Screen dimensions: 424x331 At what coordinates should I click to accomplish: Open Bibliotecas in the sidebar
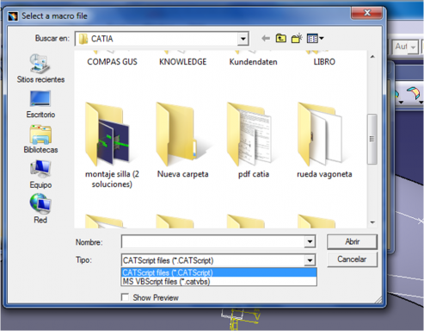click(40, 140)
